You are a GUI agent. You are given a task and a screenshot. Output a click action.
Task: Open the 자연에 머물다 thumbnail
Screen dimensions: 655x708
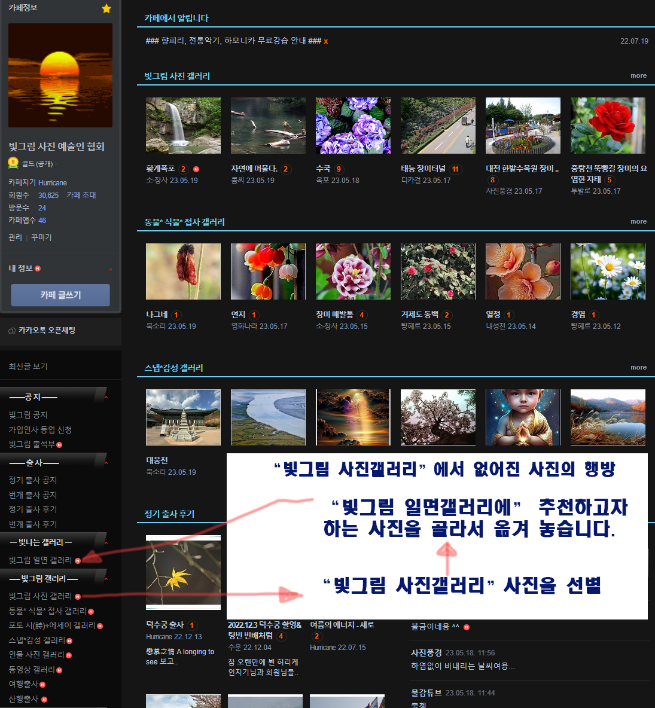pos(269,126)
